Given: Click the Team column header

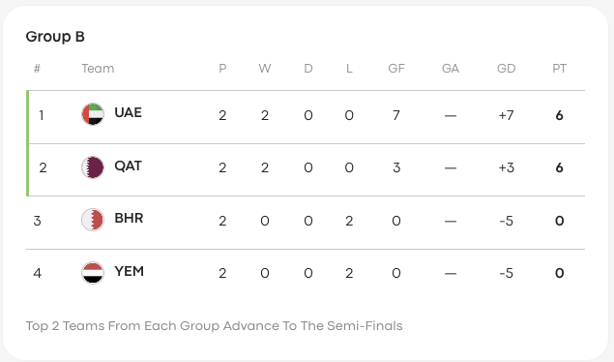Looking at the screenshot, I should pos(98,69).
